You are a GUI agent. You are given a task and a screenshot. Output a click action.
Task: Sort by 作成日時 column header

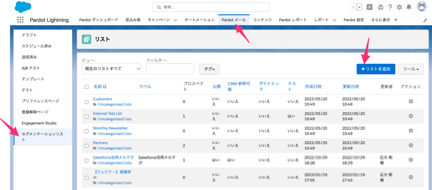(313, 87)
